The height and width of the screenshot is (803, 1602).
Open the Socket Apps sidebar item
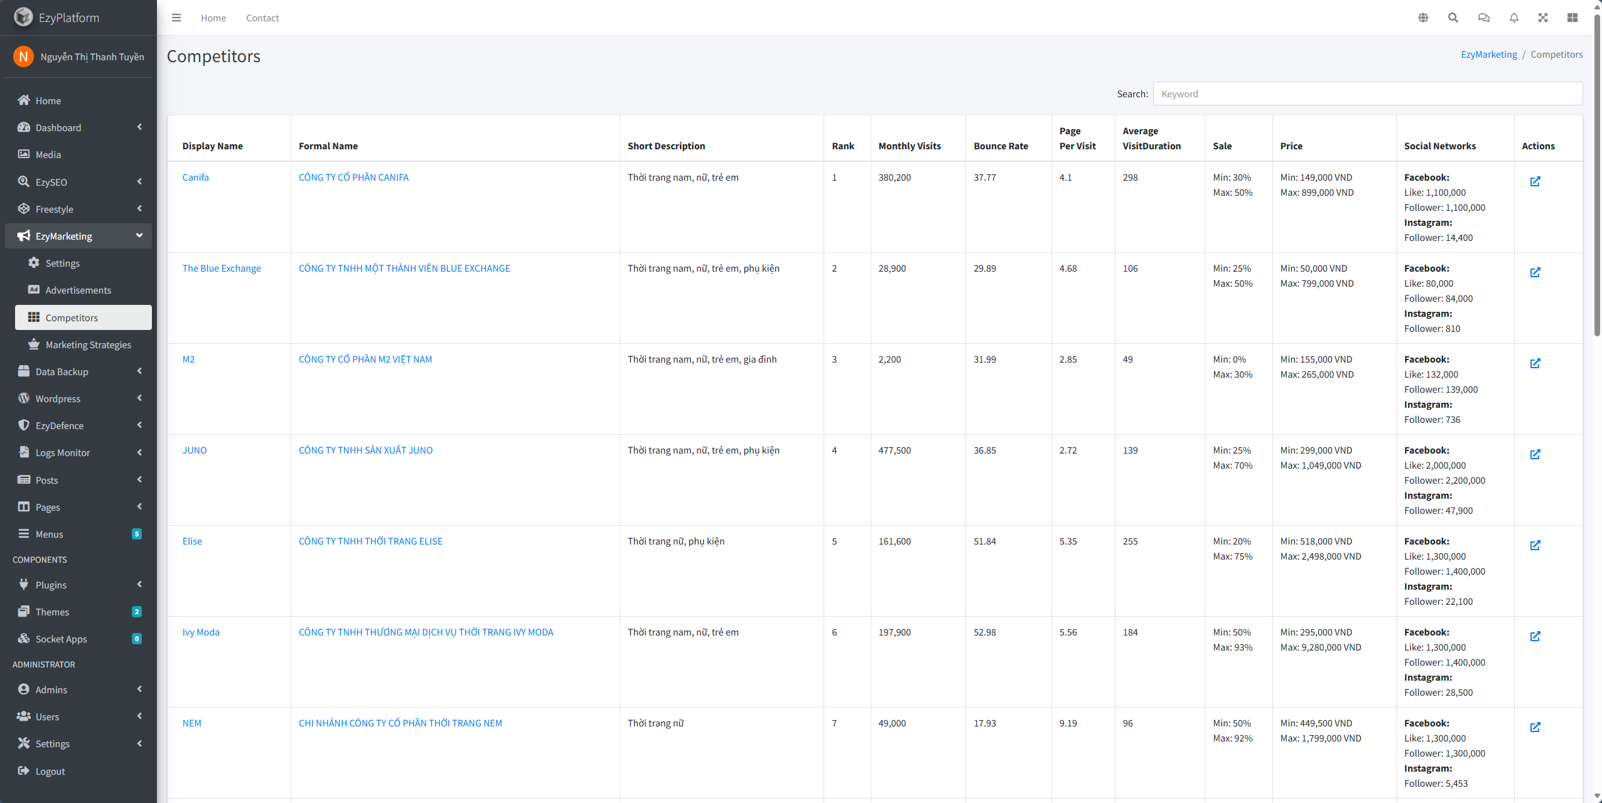78,639
